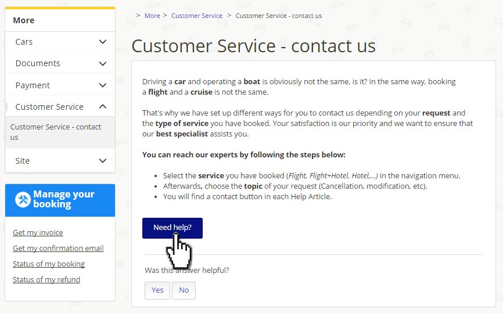503x313 pixels.
Task: Select Customer Service - contact us subitem
Action: [x=56, y=132]
